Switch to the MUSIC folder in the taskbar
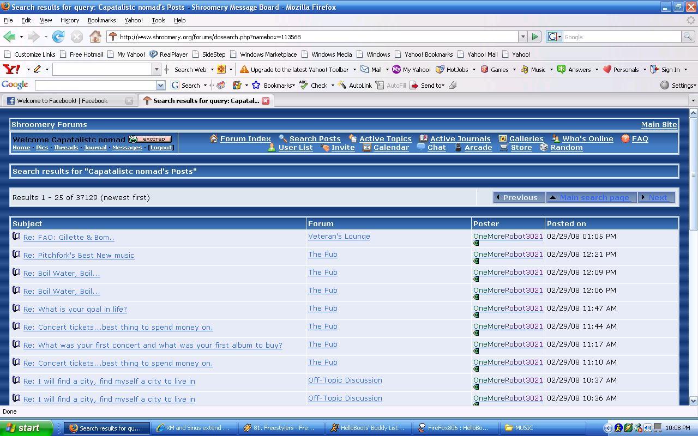Viewport: 698px width, 436px height. [542, 428]
